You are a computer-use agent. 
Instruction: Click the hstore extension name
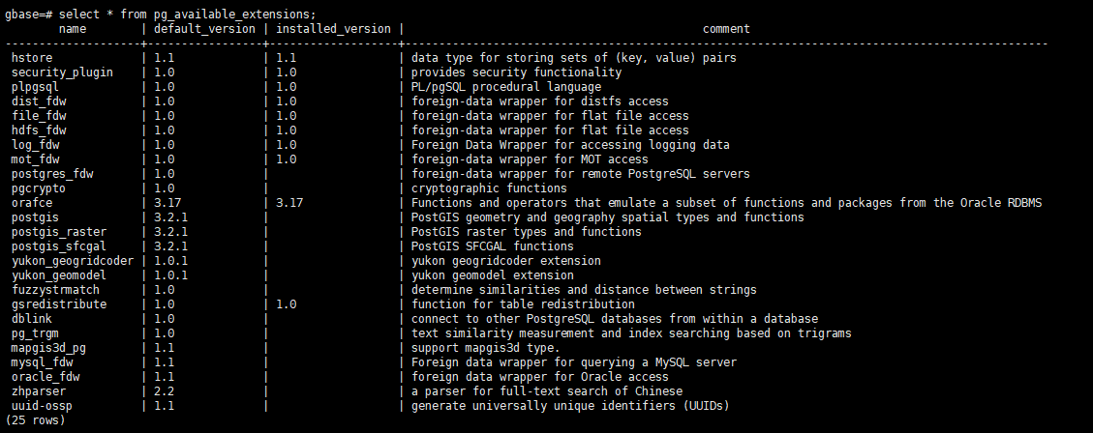click(31, 58)
